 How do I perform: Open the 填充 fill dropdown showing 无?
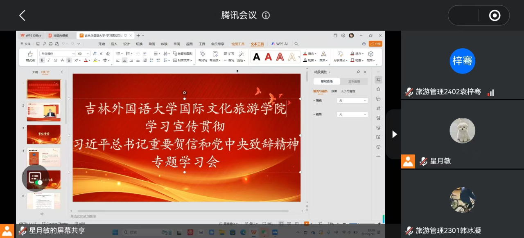(x=352, y=101)
